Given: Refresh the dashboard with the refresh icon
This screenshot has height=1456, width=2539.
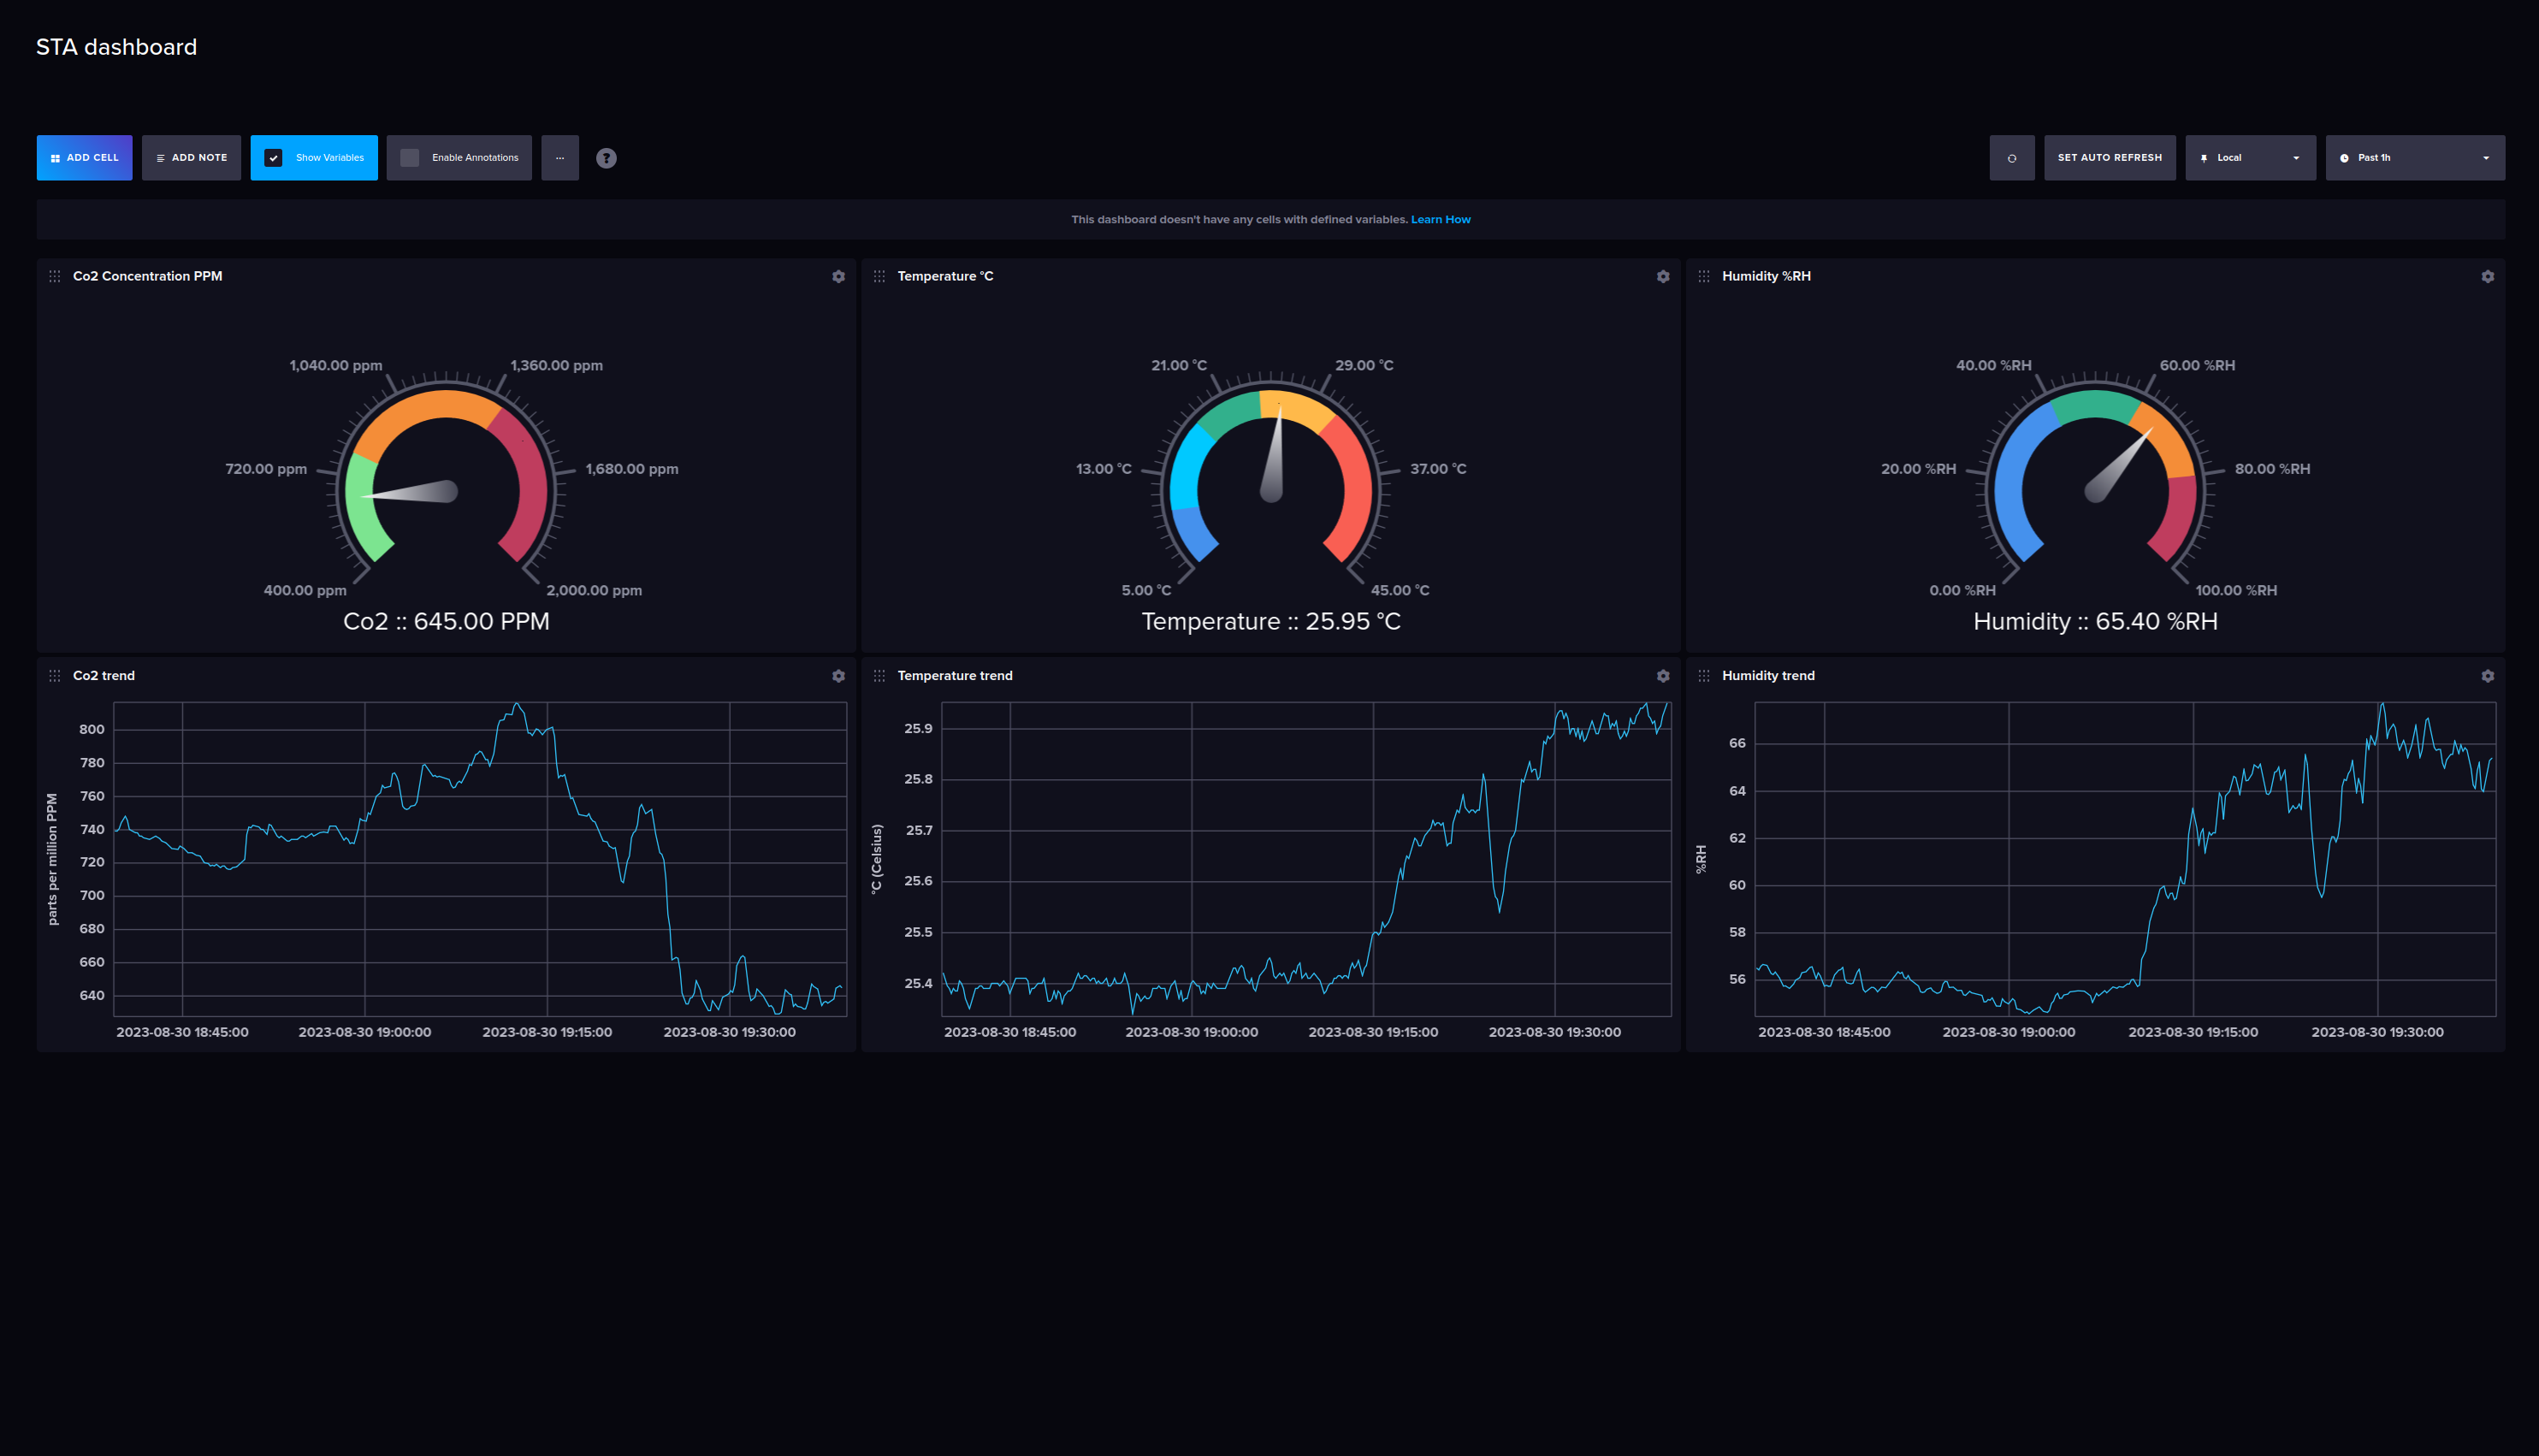Looking at the screenshot, I should pos(2011,158).
